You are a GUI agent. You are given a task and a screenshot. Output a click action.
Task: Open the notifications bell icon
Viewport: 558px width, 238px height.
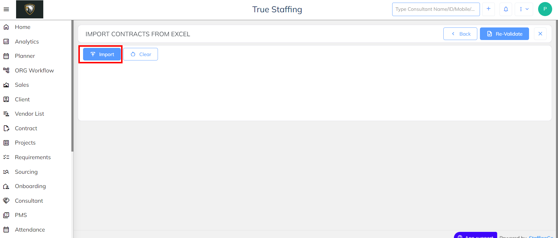(x=506, y=9)
